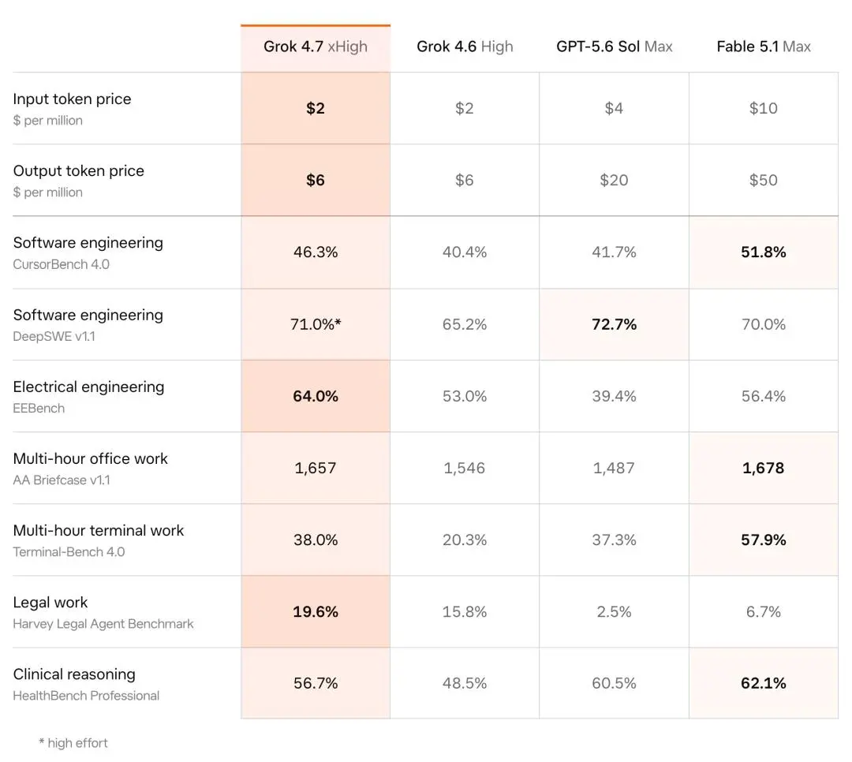The width and height of the screenshot is (852, 762).
Task: Select the CursorBench 4.0 benchmark label
Action: 61,264
